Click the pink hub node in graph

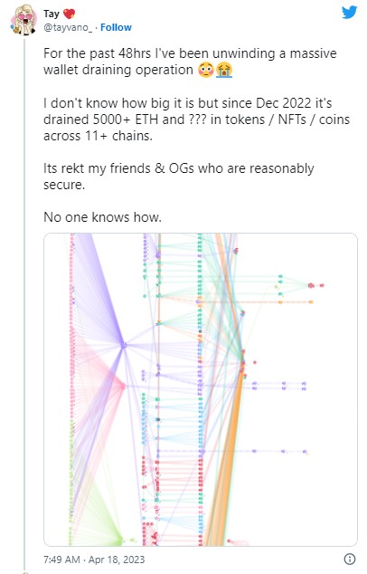pos(124,386)
